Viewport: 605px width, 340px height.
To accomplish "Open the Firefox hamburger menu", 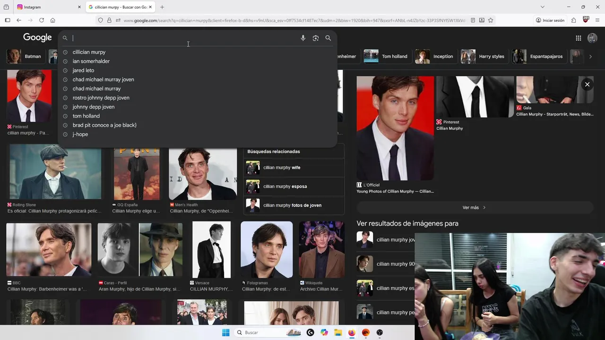I will [x=597, y=20].
